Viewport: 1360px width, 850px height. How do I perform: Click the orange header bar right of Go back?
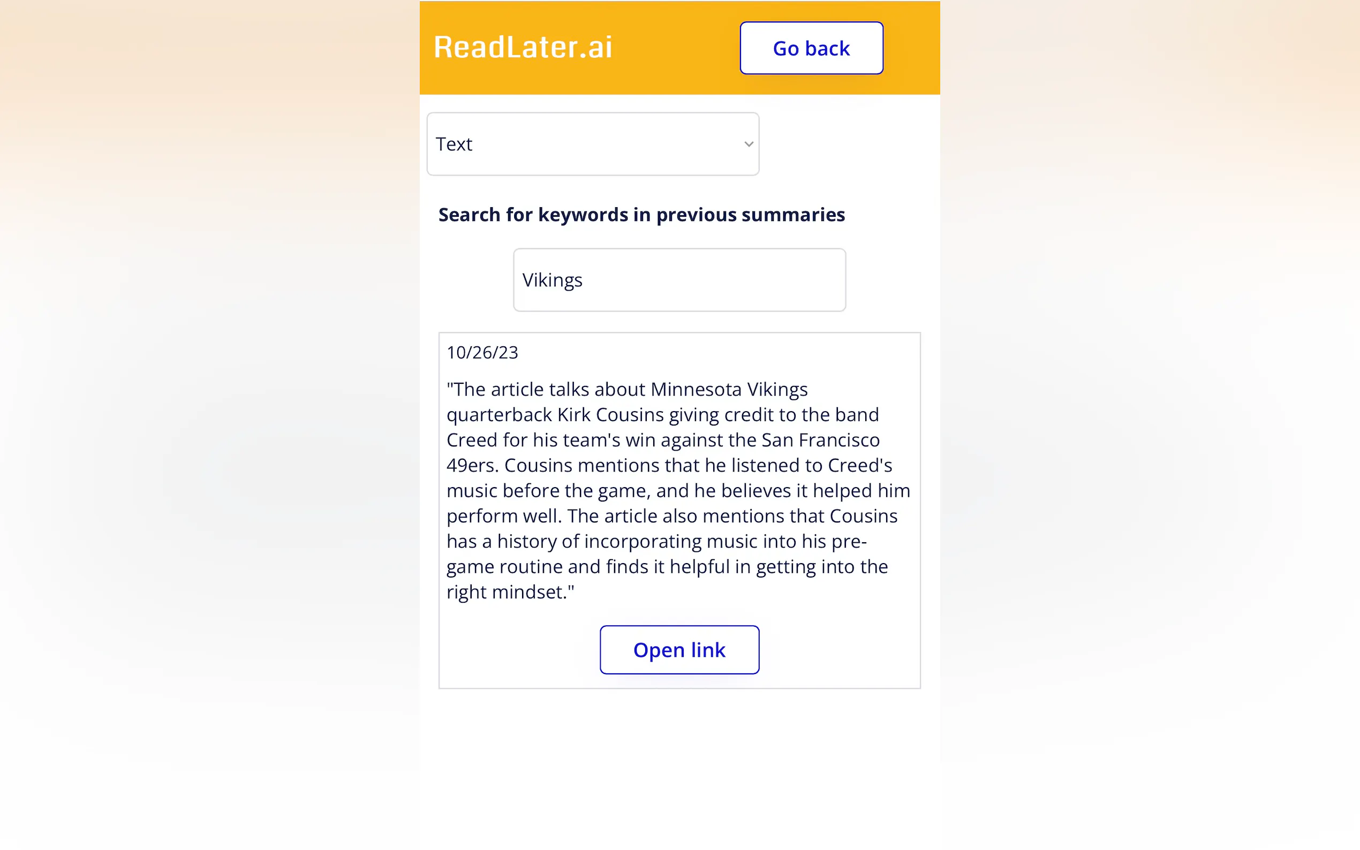(x=911, y=48)
